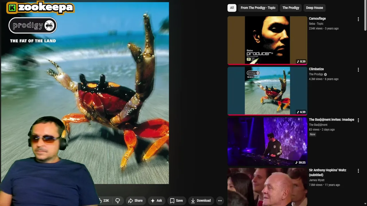Open The Bas[s]ment DJ set thumbnail
This screenshot has height=206, width=367.
tap(267, 141)
